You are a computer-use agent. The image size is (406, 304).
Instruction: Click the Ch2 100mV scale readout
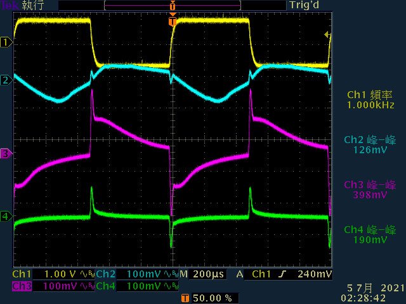(144, 274)
